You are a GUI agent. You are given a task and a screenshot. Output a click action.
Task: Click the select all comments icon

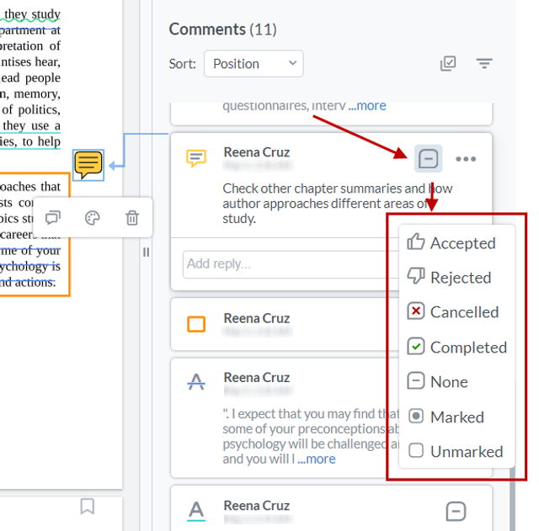(x=448, y=64)
